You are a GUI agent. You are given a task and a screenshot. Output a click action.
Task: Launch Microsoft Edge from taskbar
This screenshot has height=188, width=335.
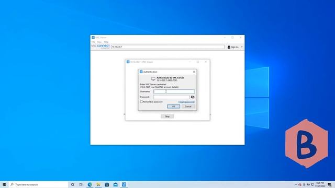[x=90, y=184]
